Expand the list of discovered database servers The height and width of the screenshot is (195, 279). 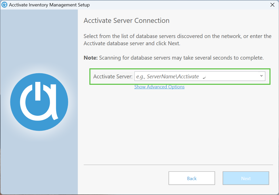pyautogui.click(x=261, y=76)
